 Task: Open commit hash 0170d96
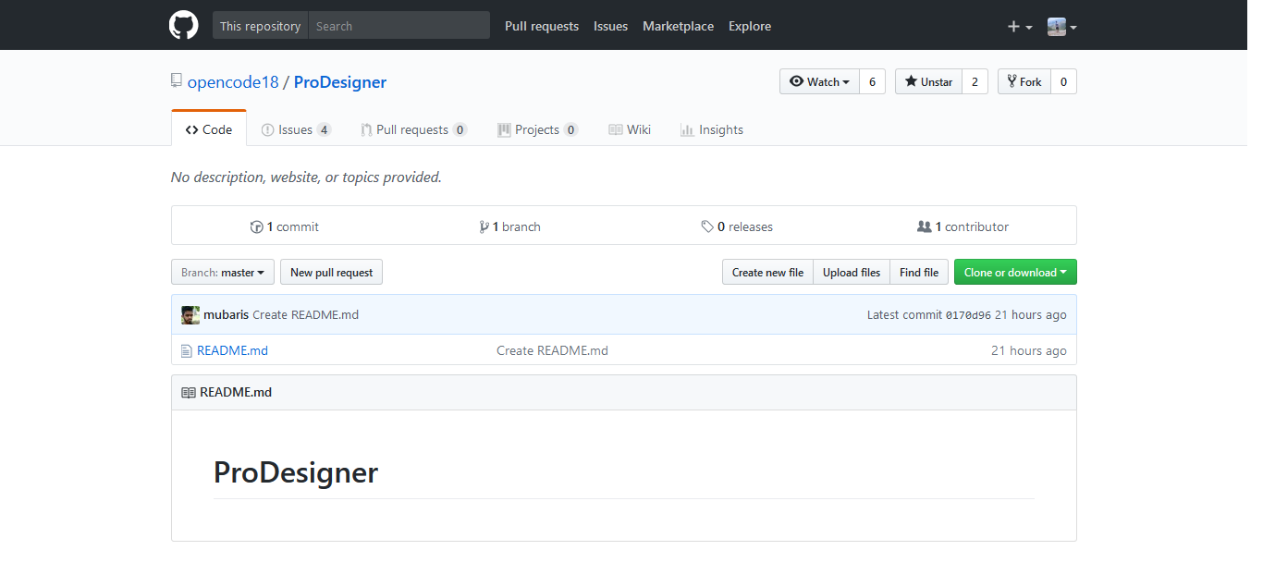[968, 315]
